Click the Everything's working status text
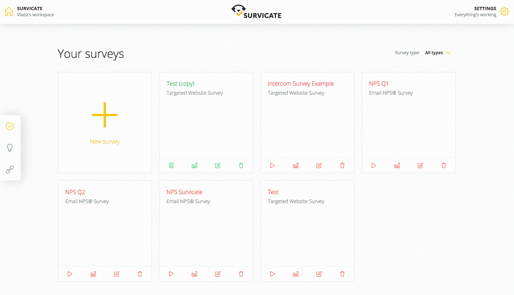 475,15
